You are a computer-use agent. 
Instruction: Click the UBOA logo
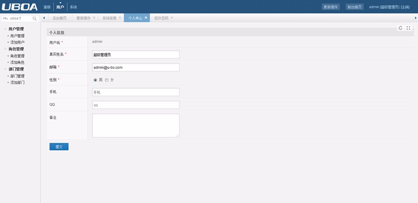click(20, 7)
